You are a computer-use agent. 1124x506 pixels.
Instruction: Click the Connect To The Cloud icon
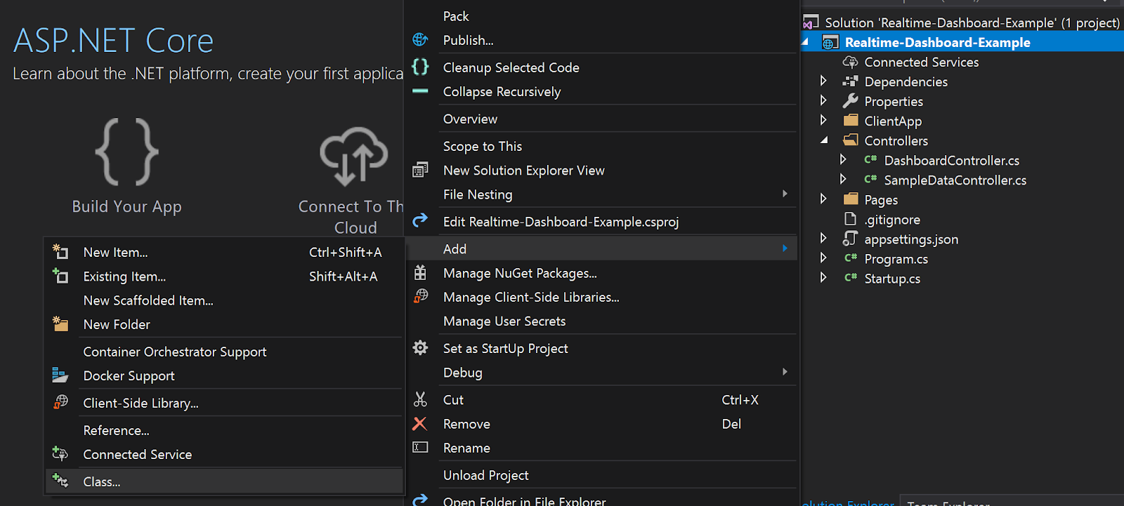click(x=354, y=156)
